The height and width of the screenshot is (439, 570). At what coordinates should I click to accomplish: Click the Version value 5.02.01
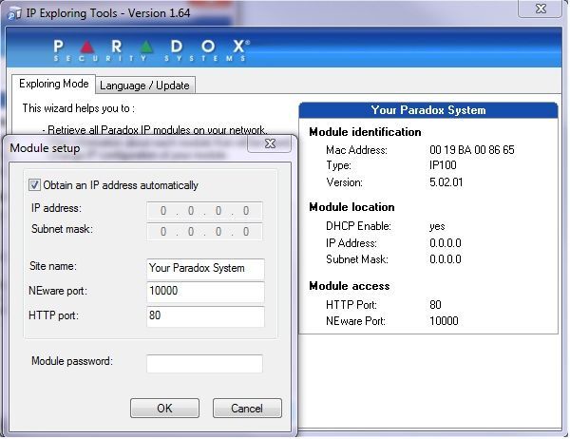tap(448, 181)
